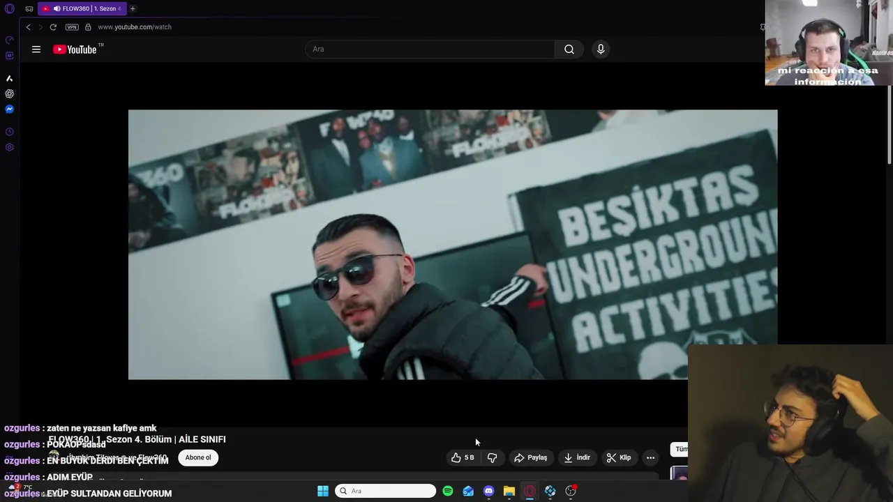Go forward with the browser forward arrow

coord(40,27)
